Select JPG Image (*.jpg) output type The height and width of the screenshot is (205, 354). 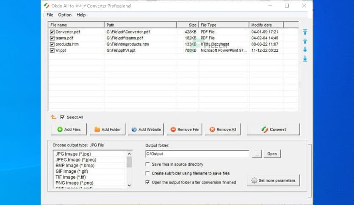click(73, 154)
